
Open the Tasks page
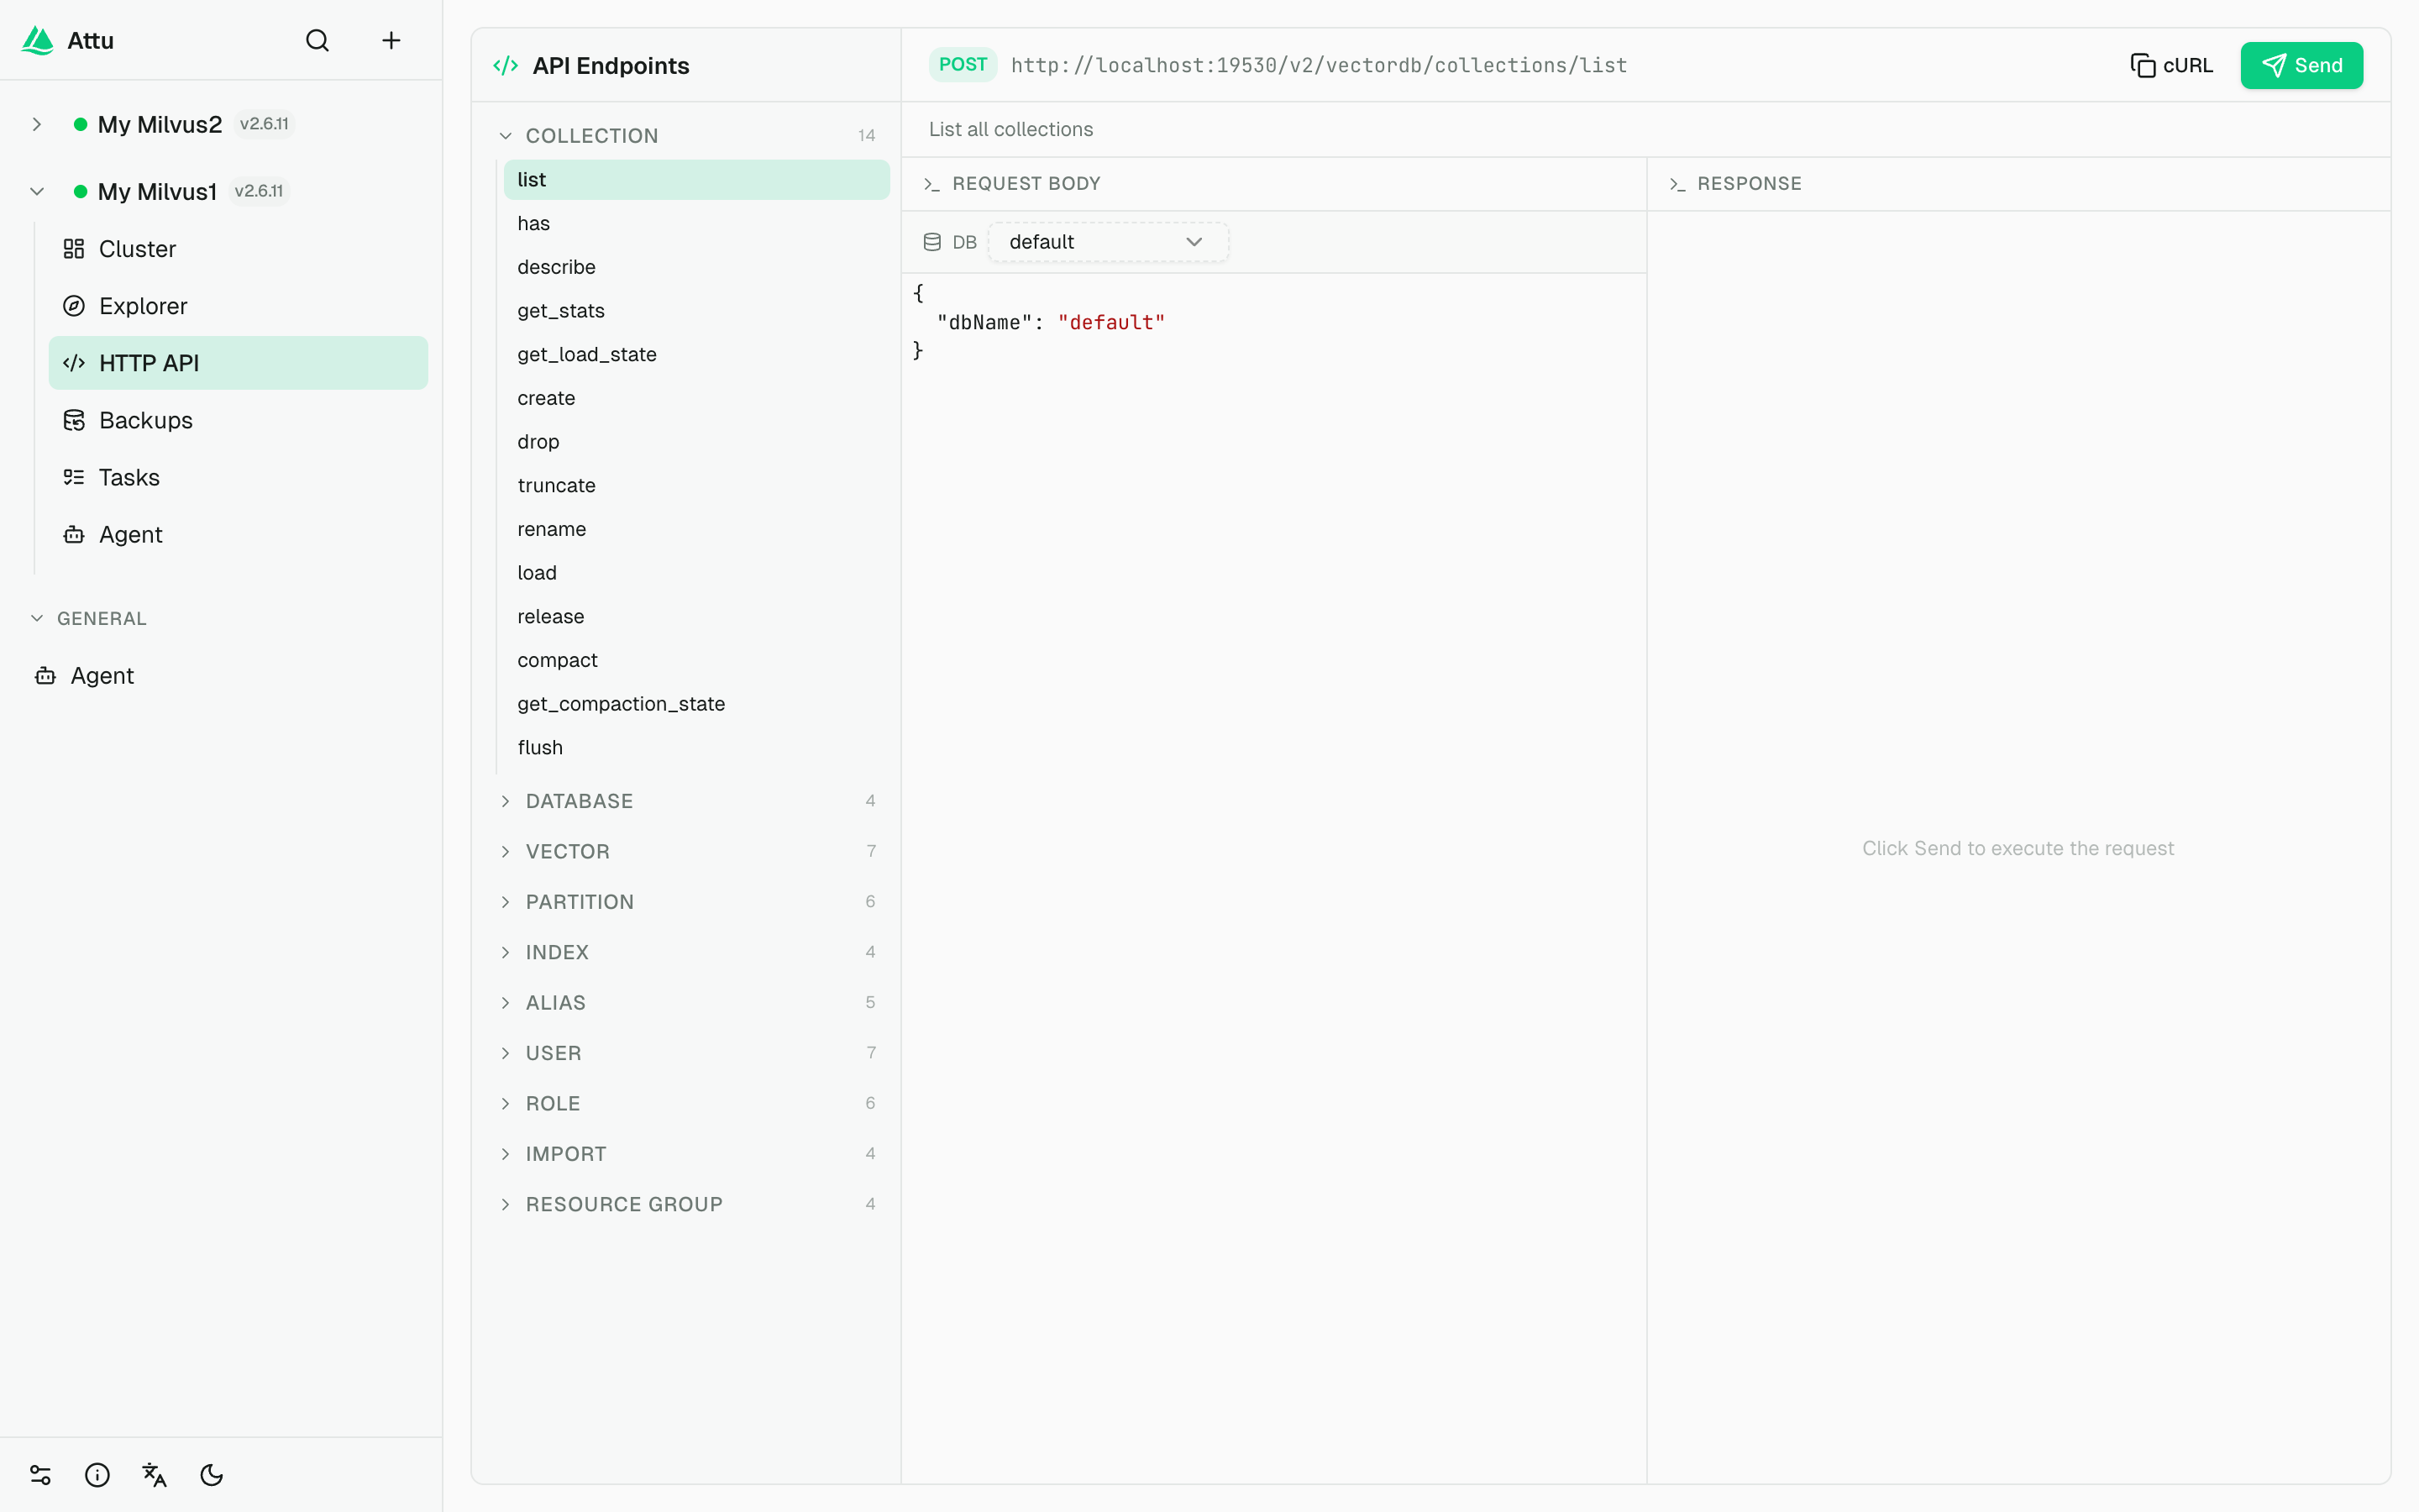[x=238, y=477]
